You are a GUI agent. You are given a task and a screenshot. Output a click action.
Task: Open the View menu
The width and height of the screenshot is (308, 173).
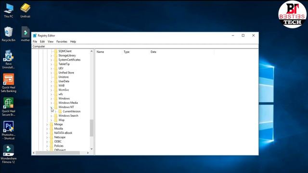51,42
